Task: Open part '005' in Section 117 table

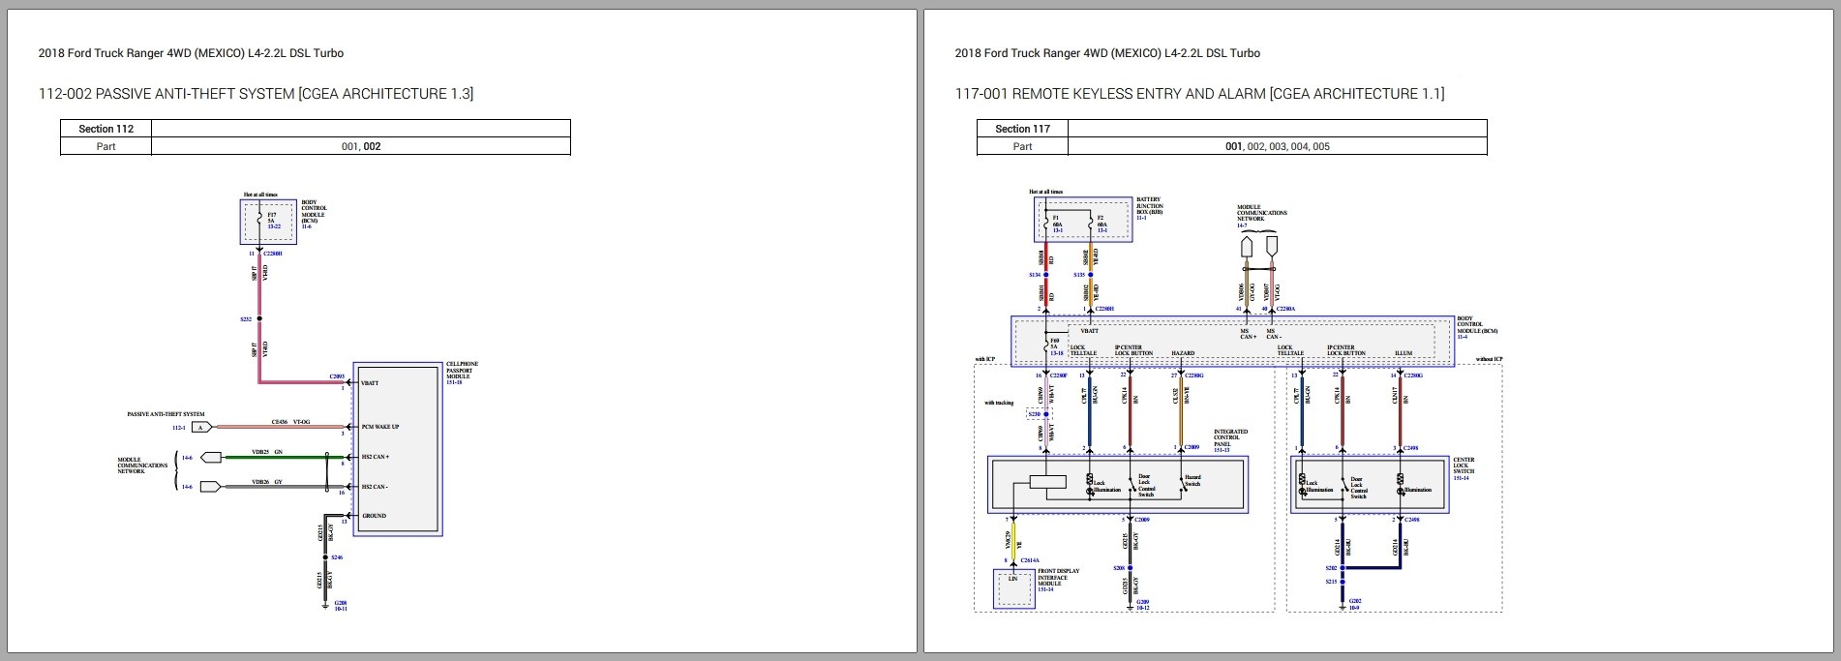Action: (x=1321, y=146)
